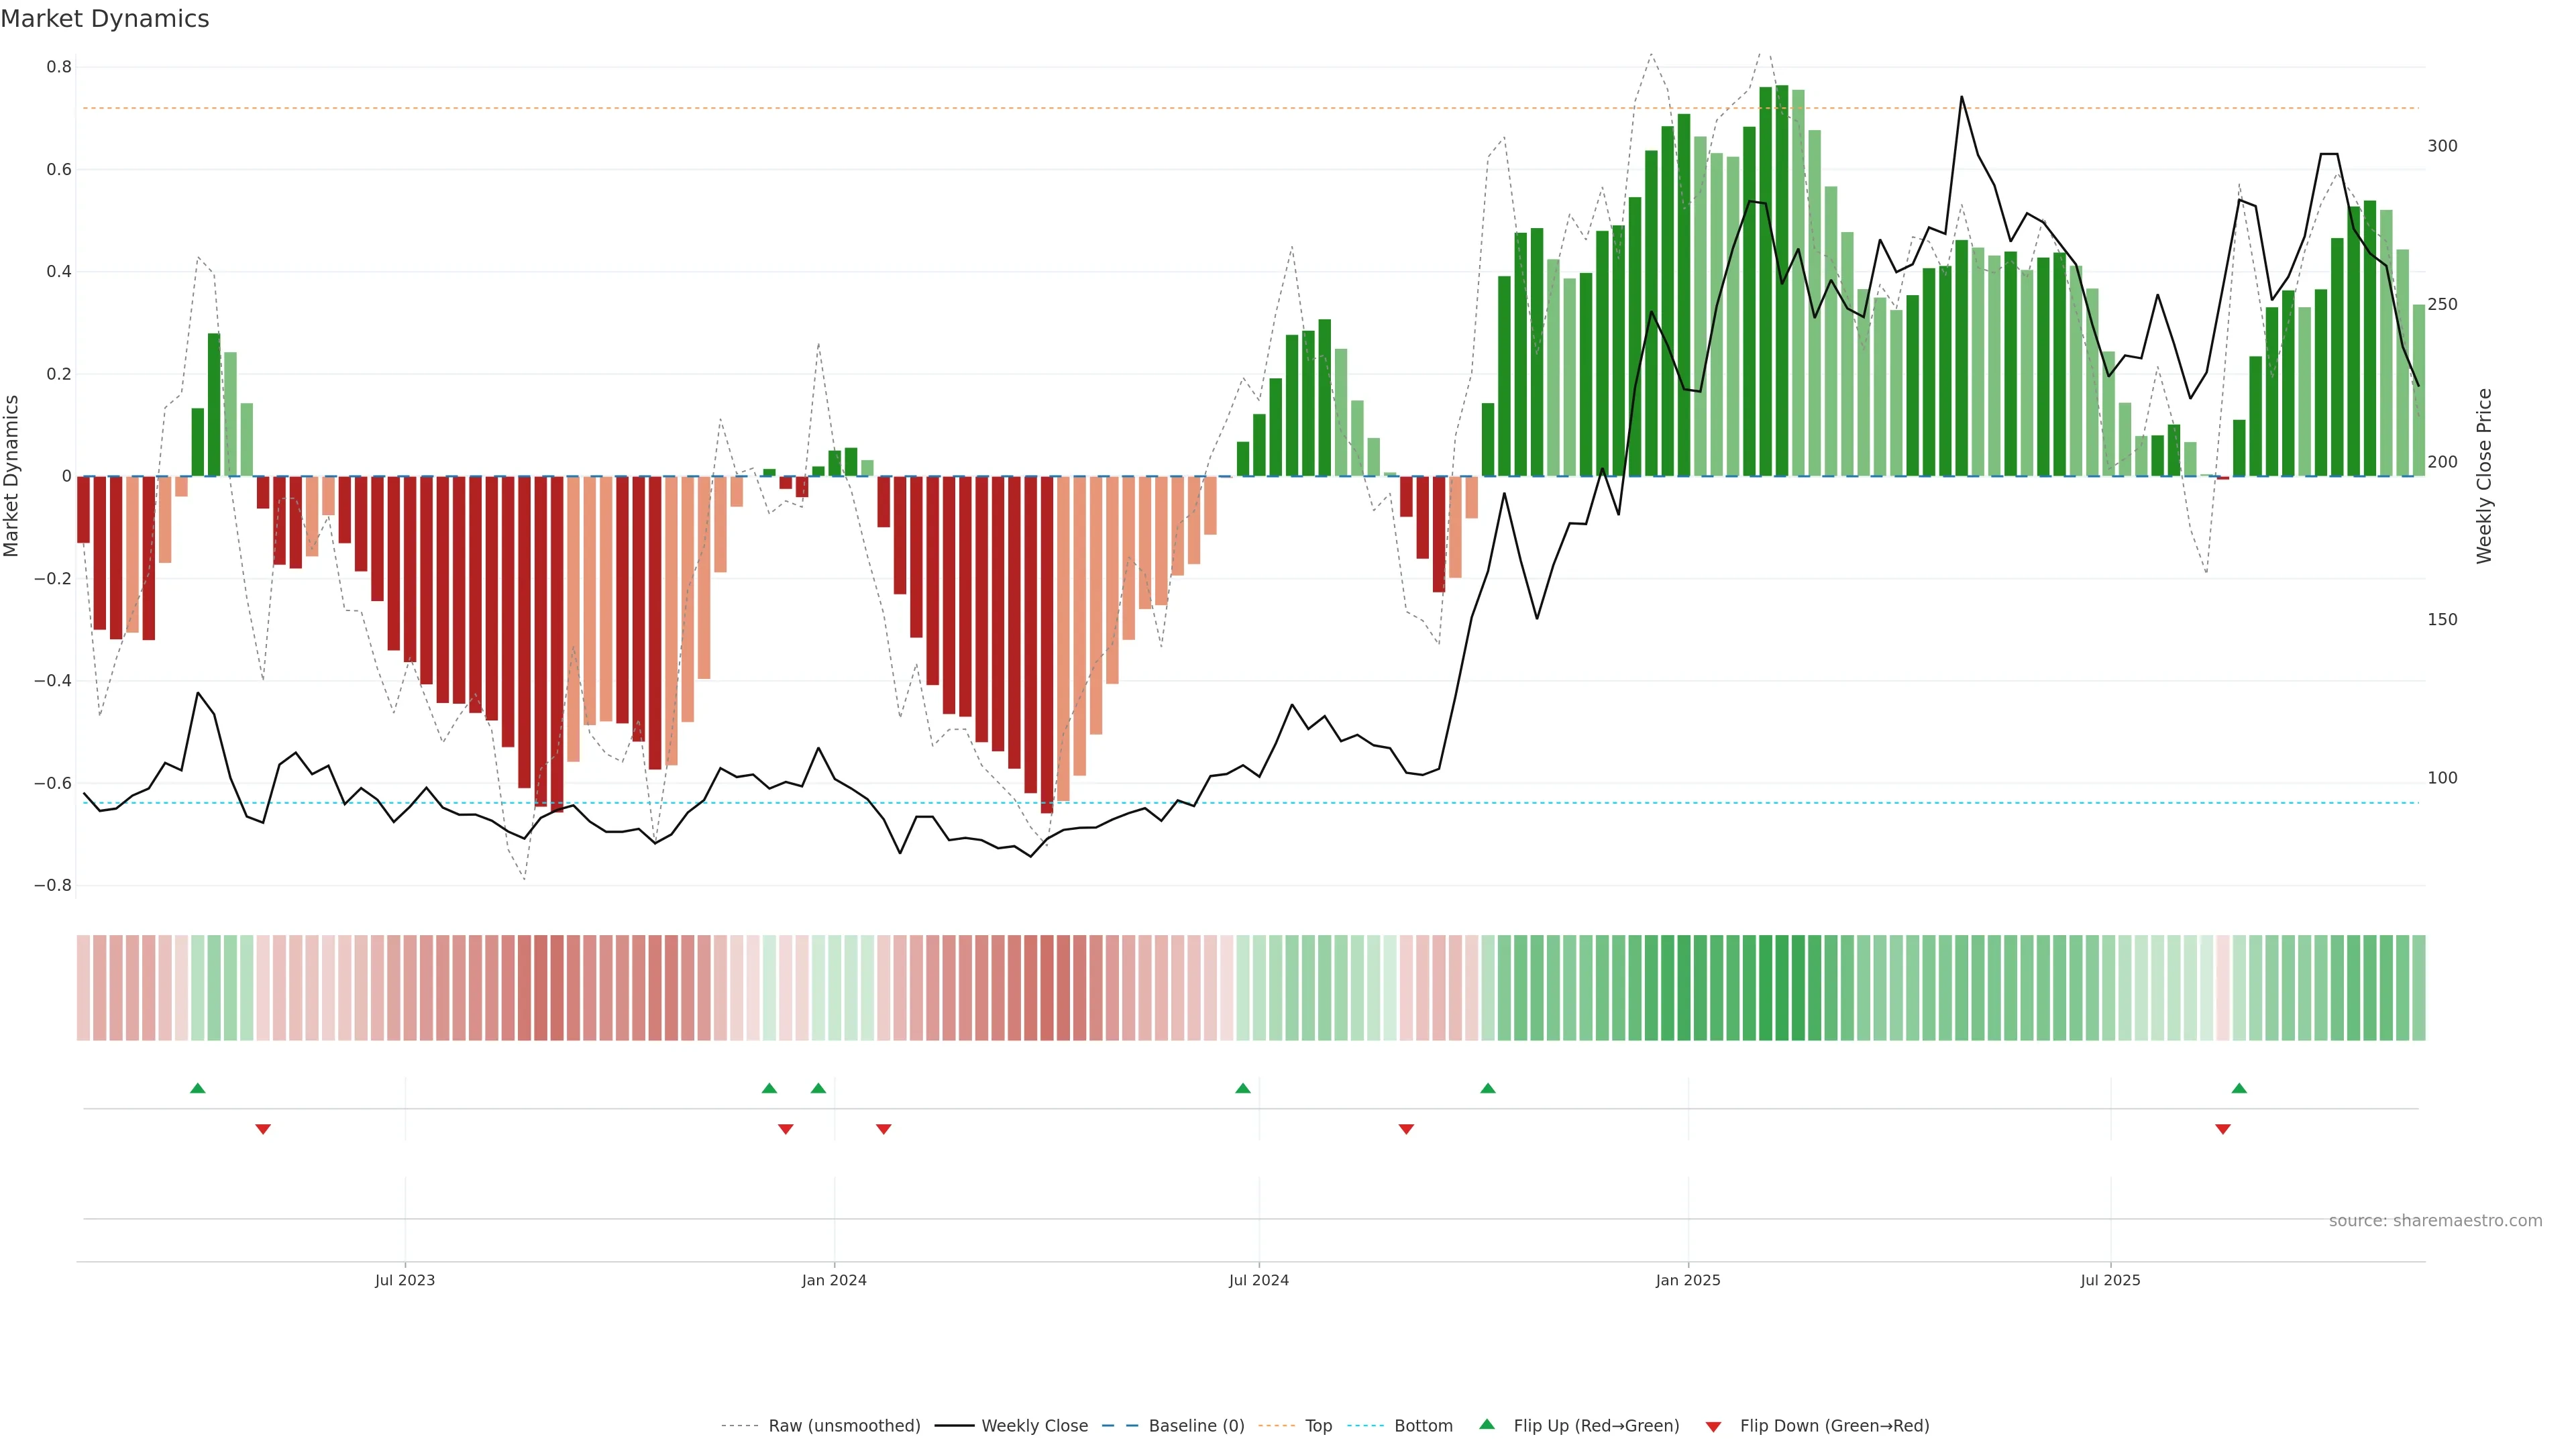Click the first green flip-up triangle marker
The image size is (2576, 1449).
(197, 1088)
